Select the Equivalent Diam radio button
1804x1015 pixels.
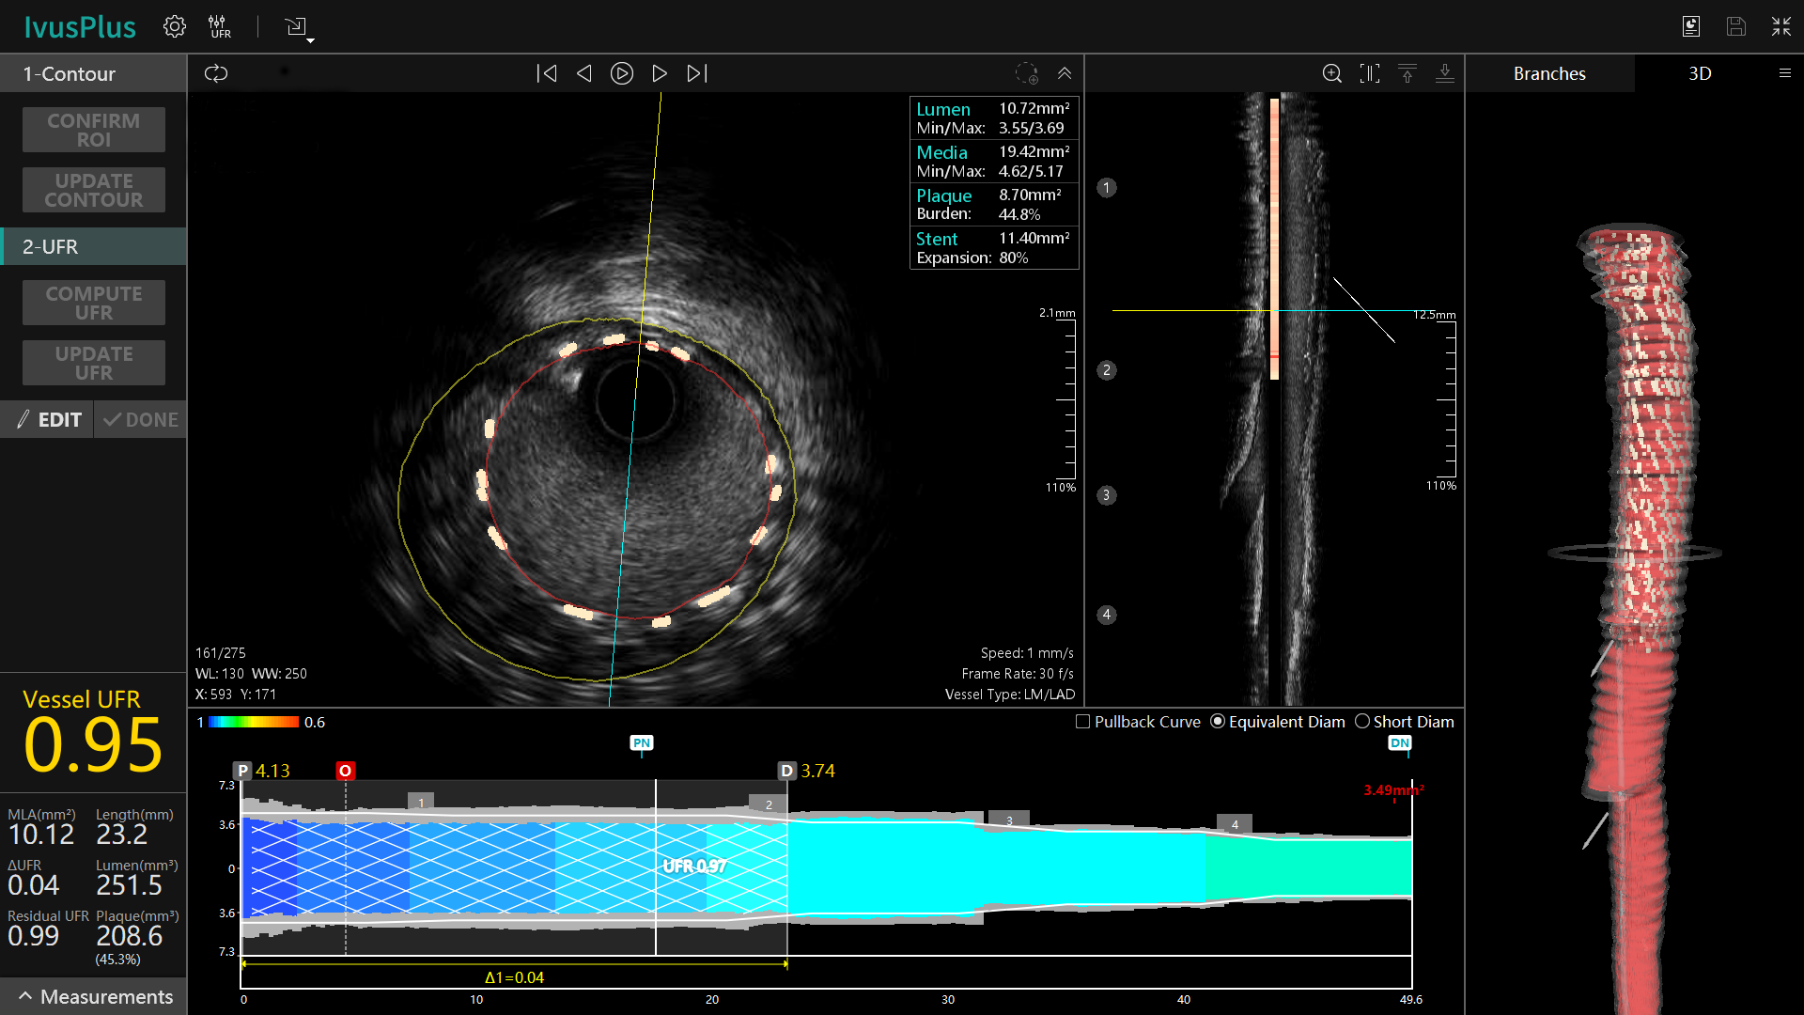1217,721
